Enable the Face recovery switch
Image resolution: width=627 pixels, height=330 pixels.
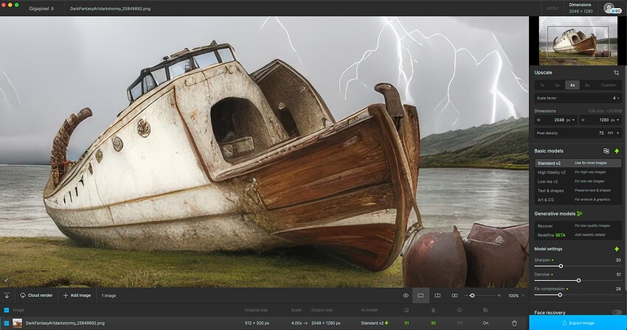click(617, 312)
